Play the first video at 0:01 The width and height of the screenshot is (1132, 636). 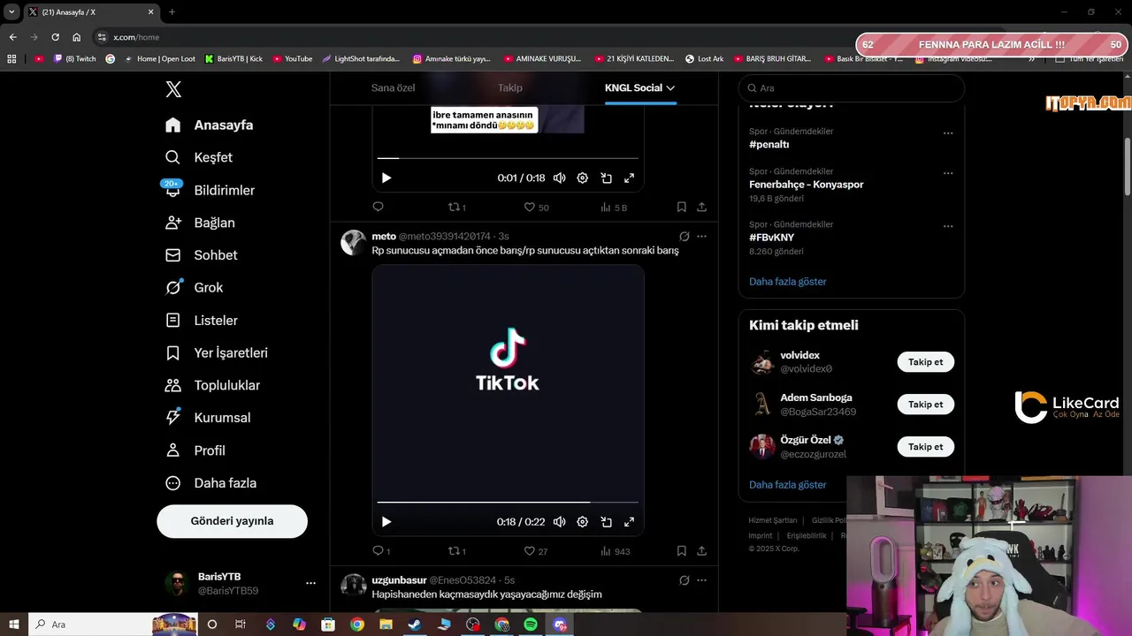click(x=386, y=178)
